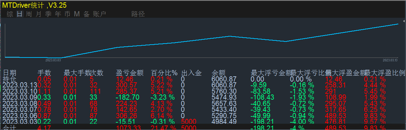Click floating loss ratio -1.93 %

(302, 97)
